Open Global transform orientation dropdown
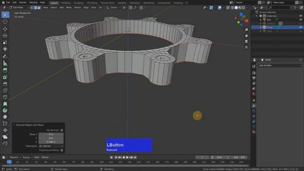This screenshot has height=171, width=304. coord(114,8)
